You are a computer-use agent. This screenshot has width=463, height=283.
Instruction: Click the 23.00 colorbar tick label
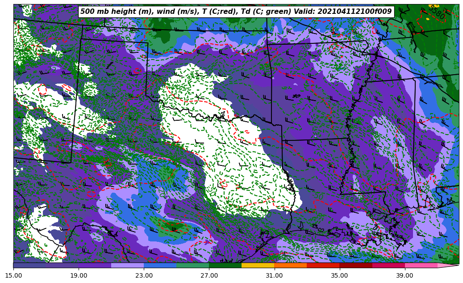tap(144, 276)
